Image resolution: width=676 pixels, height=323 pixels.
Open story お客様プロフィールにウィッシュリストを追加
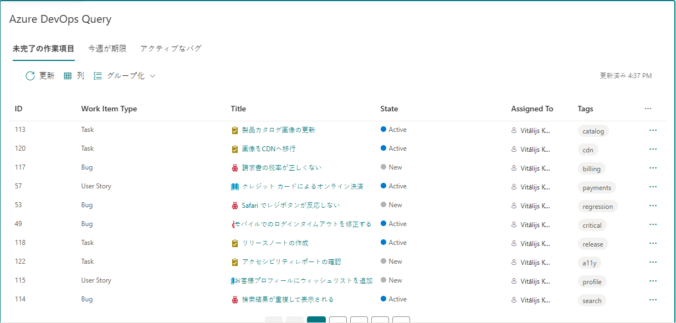tap(303, 281)
